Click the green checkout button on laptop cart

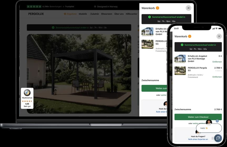coord(154,88)
